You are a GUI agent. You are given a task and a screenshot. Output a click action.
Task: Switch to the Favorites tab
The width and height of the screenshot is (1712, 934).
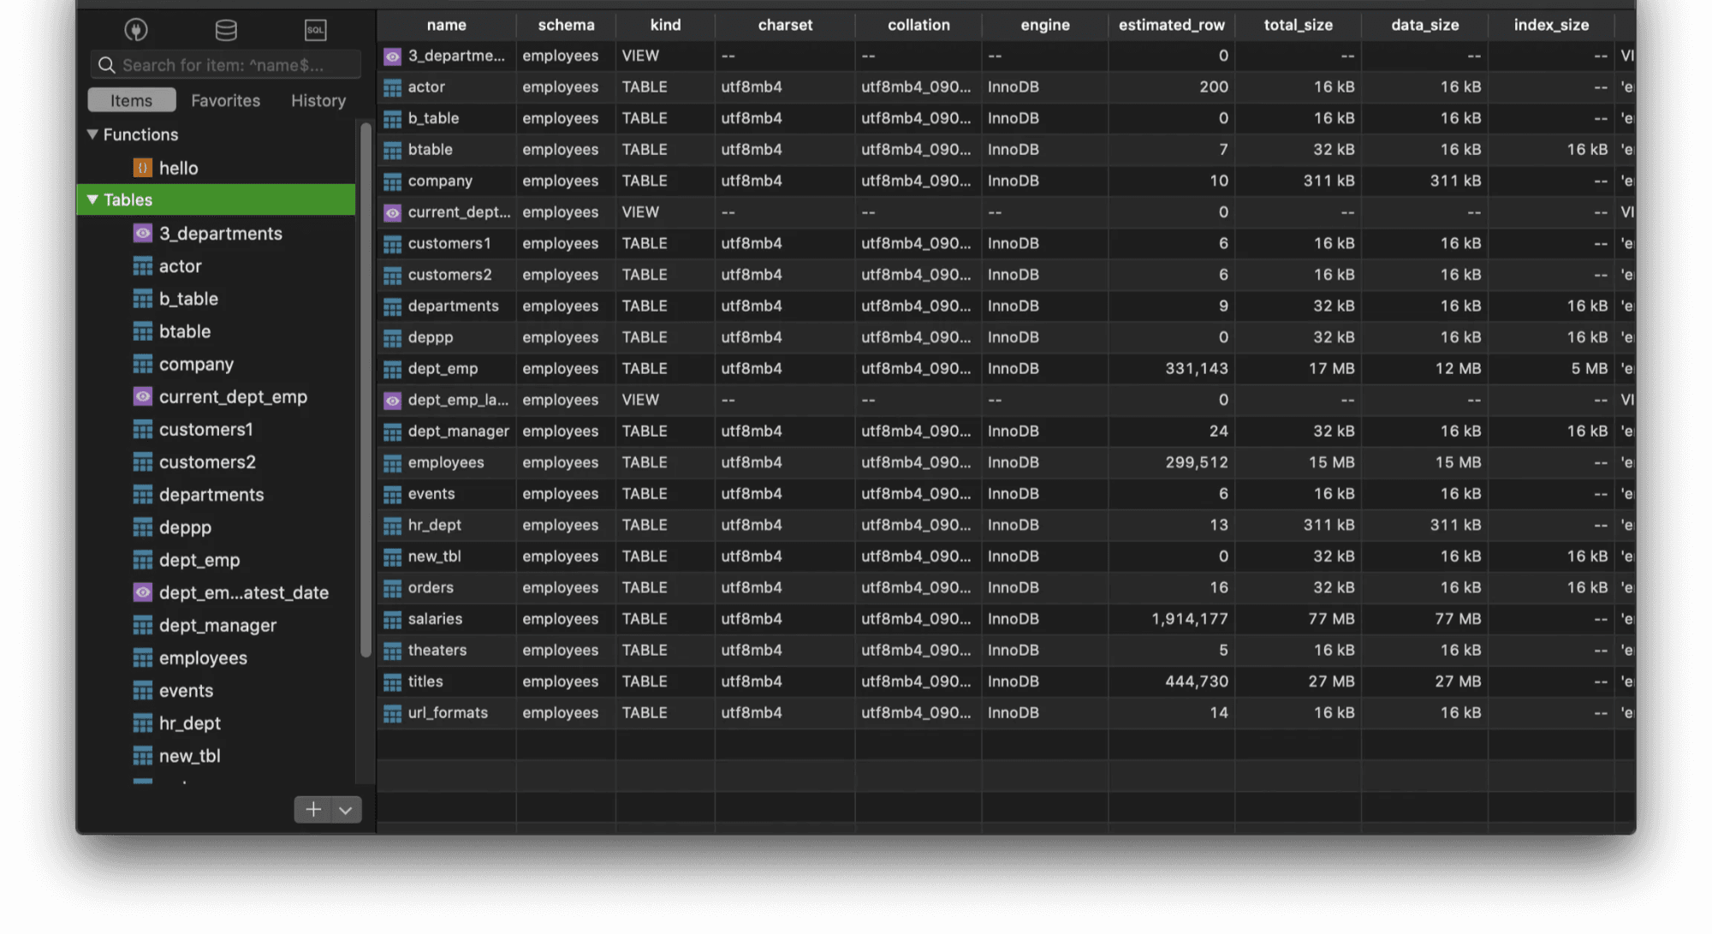(x=225, y=100)
